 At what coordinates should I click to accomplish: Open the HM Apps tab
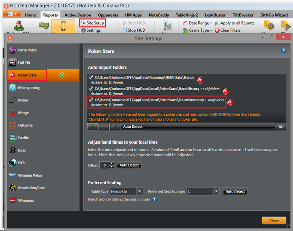pos(133,15)
